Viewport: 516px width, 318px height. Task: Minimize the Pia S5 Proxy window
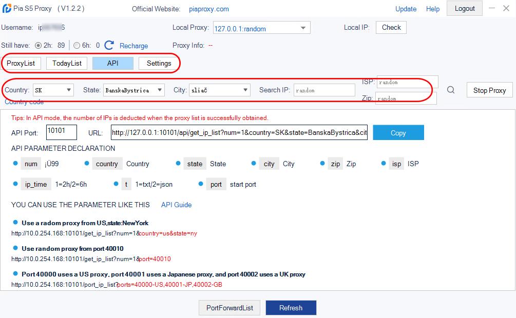coord(492,8)
